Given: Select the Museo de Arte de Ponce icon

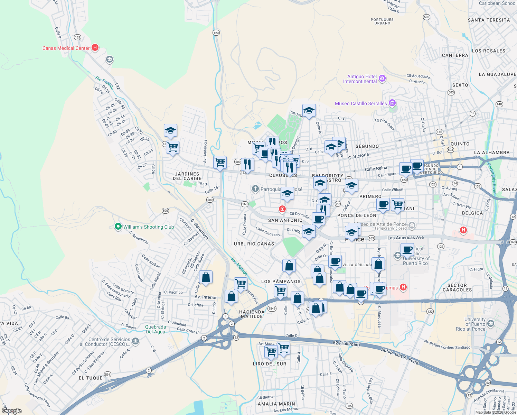Looking at the screenshot, I should point(412,226).
